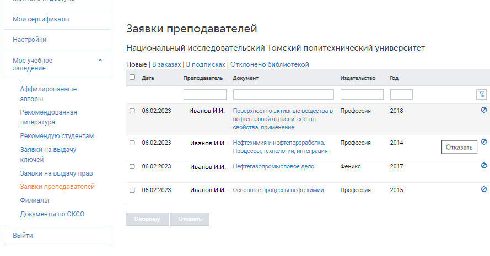Click the Издательство filter input
490x256 pixels.
point(362,94)
